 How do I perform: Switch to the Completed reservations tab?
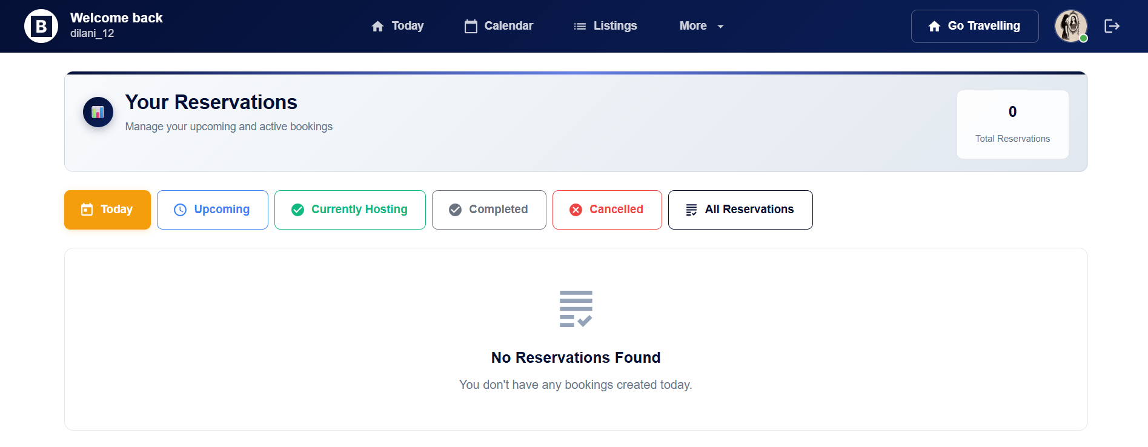click(488, 210)
